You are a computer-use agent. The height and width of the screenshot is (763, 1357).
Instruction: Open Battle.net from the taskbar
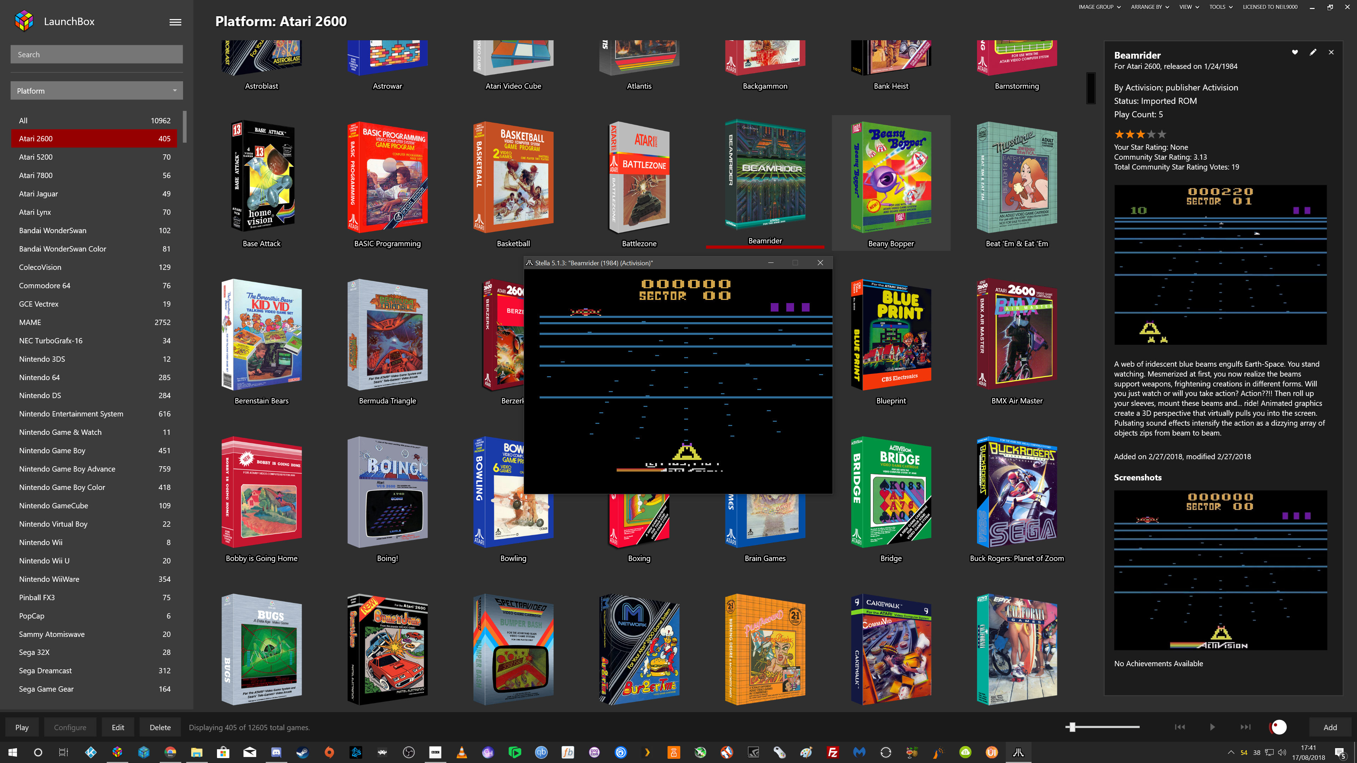(356, 752)
